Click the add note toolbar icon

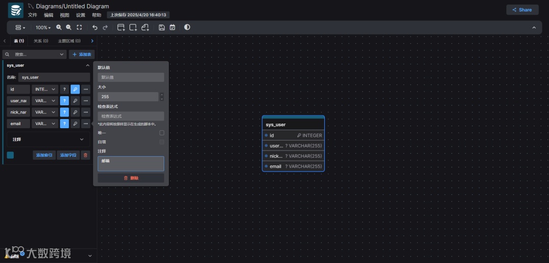(x=145, y=27)
